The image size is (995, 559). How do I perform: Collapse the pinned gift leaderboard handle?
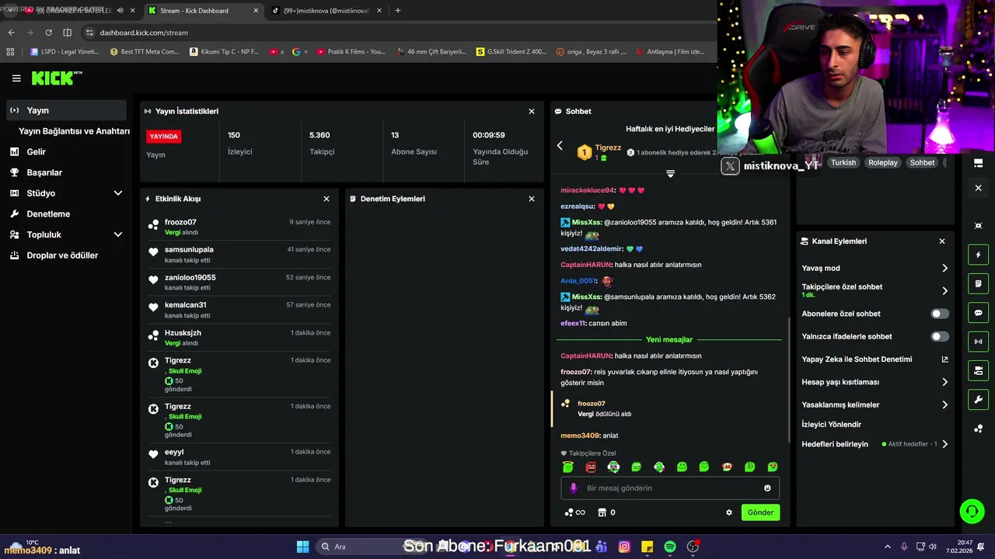tap(670, 173)
